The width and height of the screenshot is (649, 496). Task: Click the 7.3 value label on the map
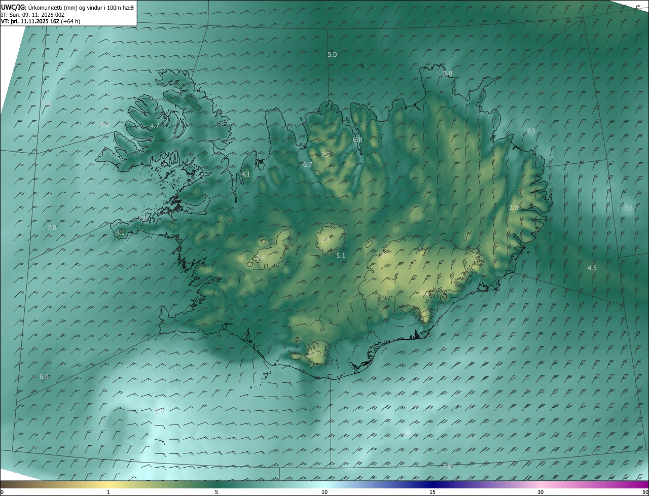point(530,131)
